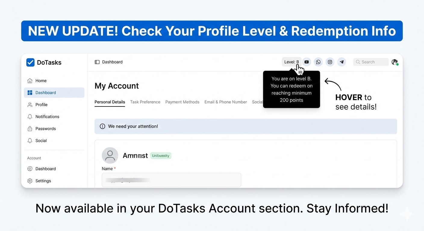Go to Passwords in the sidebar
Viewport: 424px width, 231px height.
(45, 129)
